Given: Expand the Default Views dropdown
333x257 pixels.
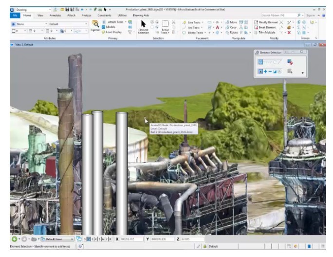Looking at the screenshot, I should 72,239.
